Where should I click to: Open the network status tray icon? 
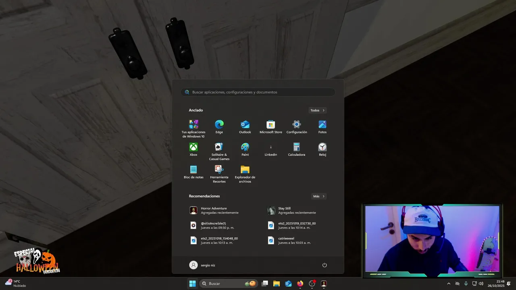click(474, 284)
